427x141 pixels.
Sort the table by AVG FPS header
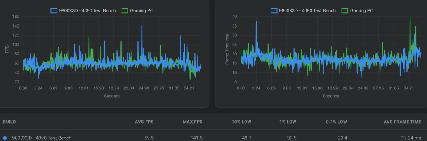[x=144, y=122]
